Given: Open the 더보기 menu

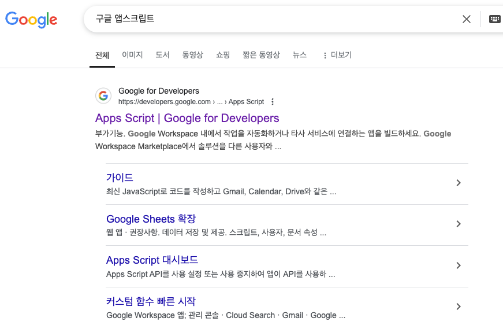Looking at the screenshot, I should point(337,55).
